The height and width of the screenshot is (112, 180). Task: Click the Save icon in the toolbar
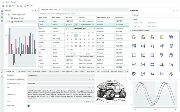click(10, 6)
